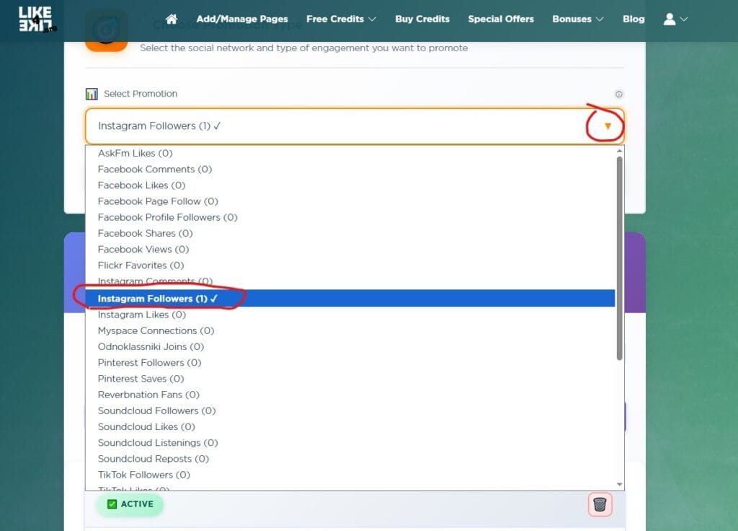The image size is (738, 531).
Task: Open the Special Offers link
Action: tap(501, 19)
